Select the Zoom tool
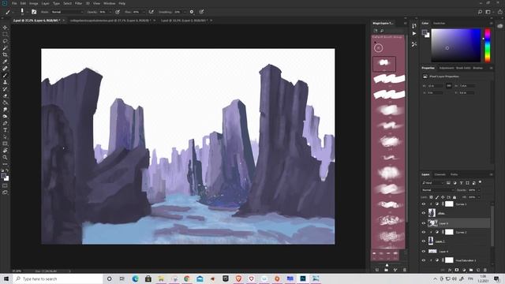 pyautogui.click(x=5, y=158)
